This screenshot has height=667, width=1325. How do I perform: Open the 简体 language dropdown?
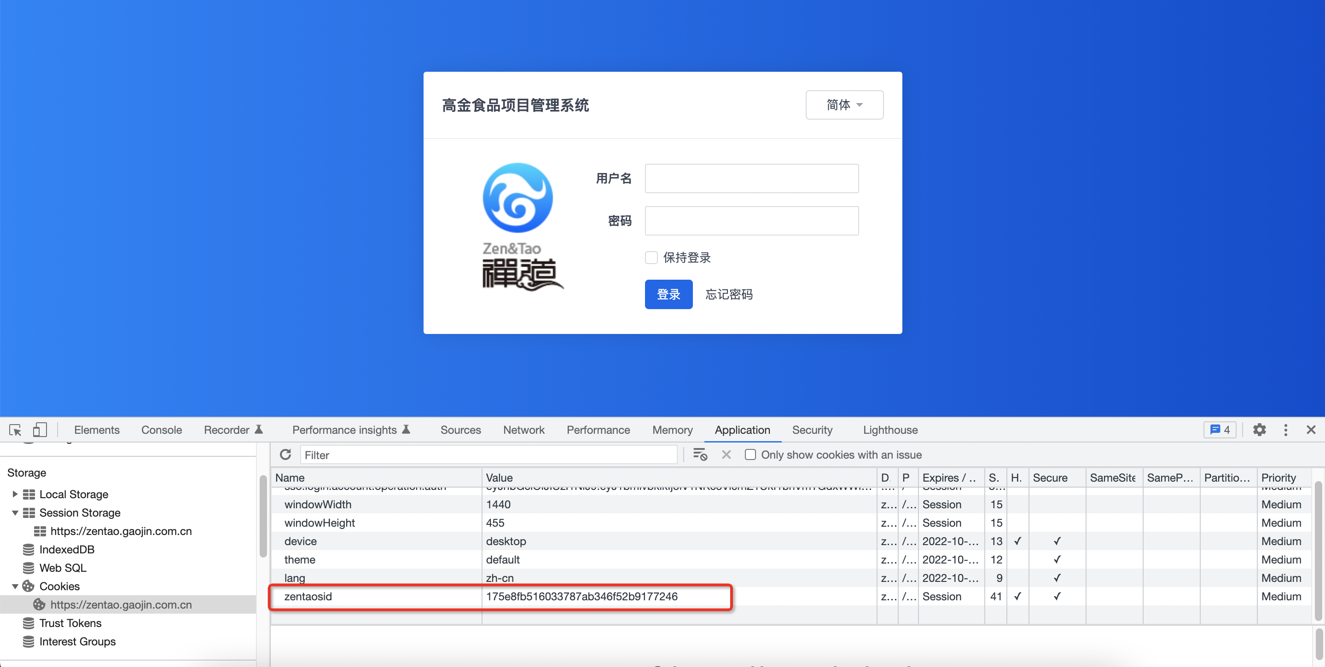pos(844,105)
